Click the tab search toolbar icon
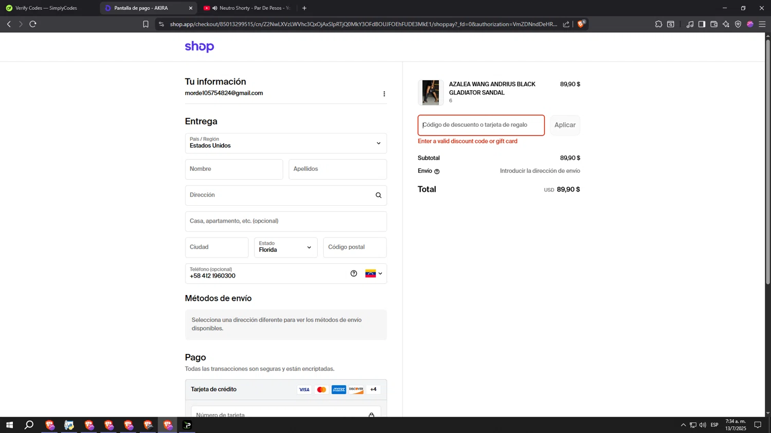Image resolution: width=771 pixels, height=433 pixels. click(x=671, y=24)
